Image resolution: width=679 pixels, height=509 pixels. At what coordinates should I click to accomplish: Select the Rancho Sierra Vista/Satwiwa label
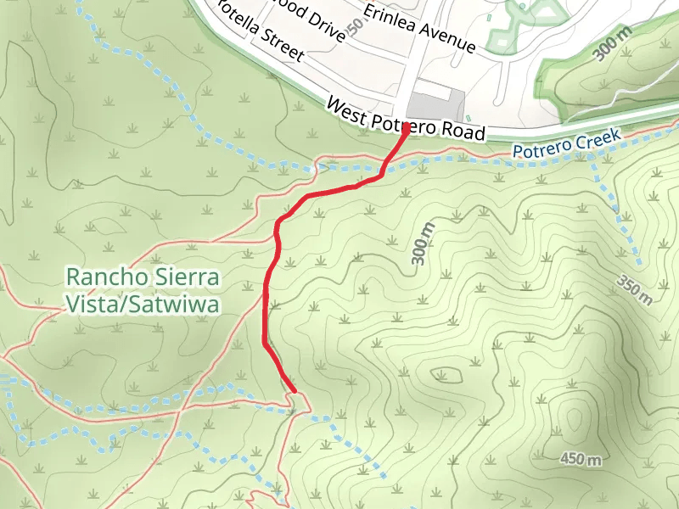tap(143, 290)
